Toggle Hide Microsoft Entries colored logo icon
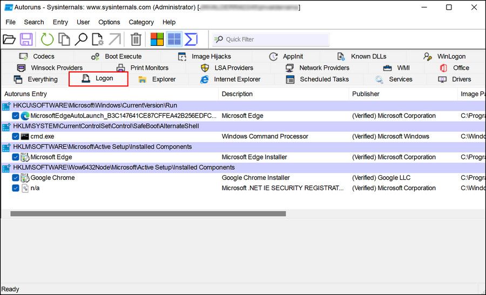 (157, 39)
